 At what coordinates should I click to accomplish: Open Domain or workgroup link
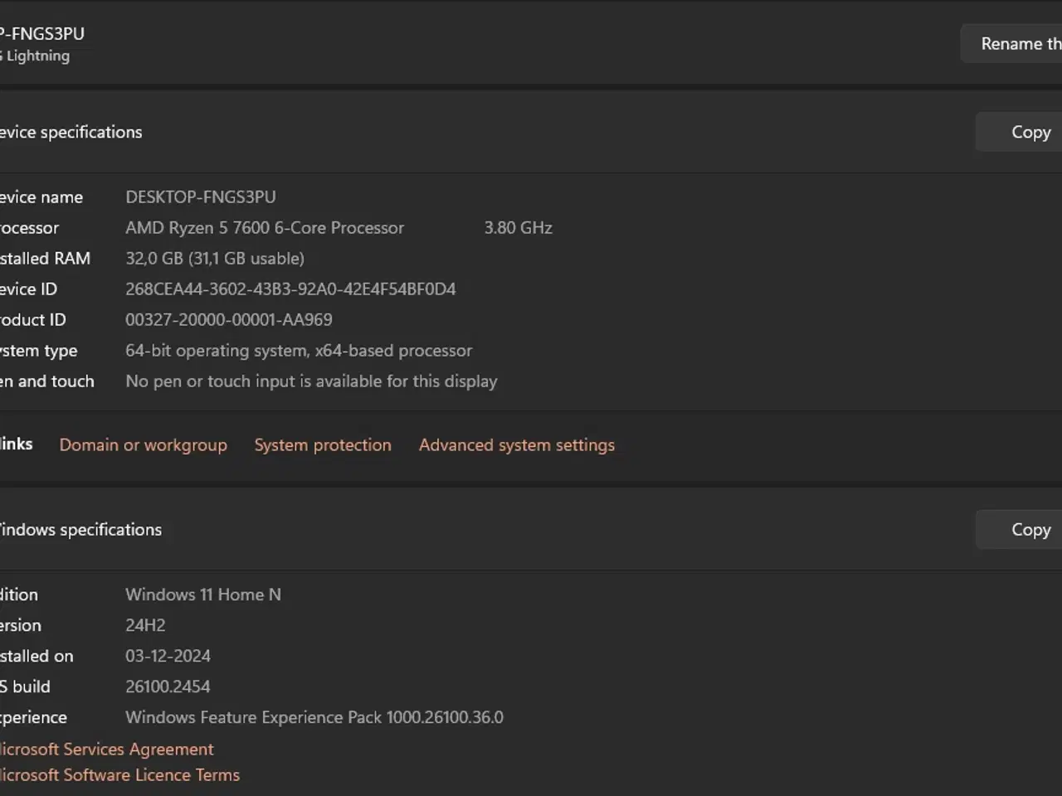coord(143,445)
